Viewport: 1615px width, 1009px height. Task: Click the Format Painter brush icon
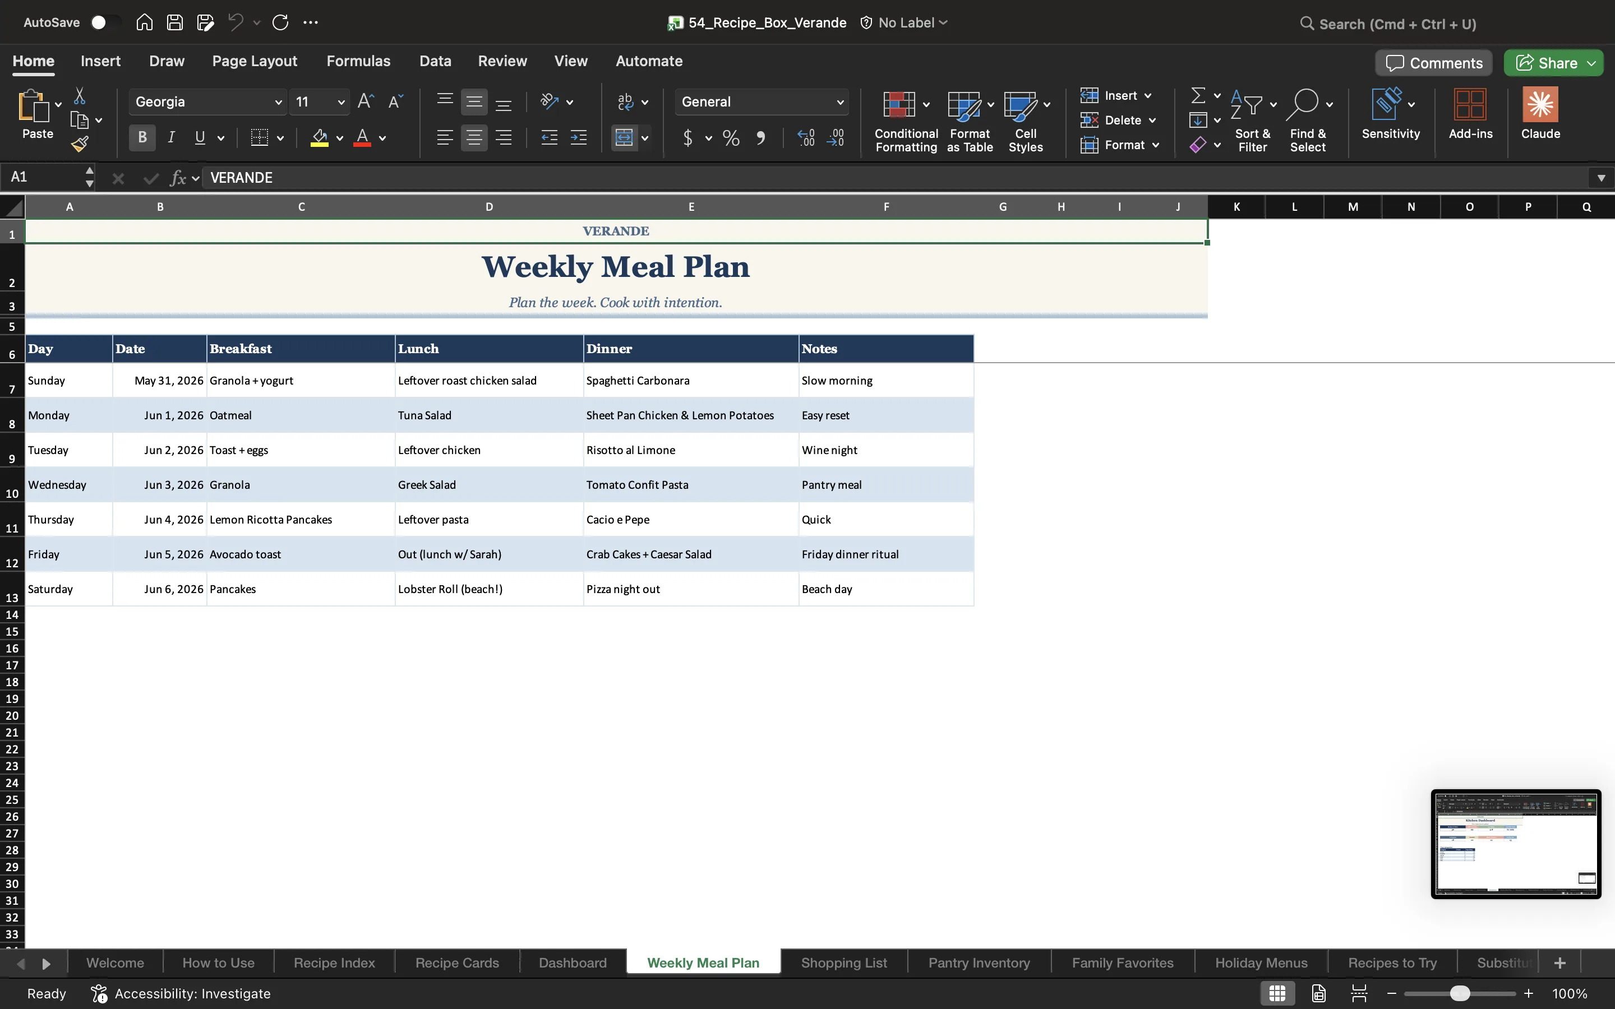(x=80, y=144)
